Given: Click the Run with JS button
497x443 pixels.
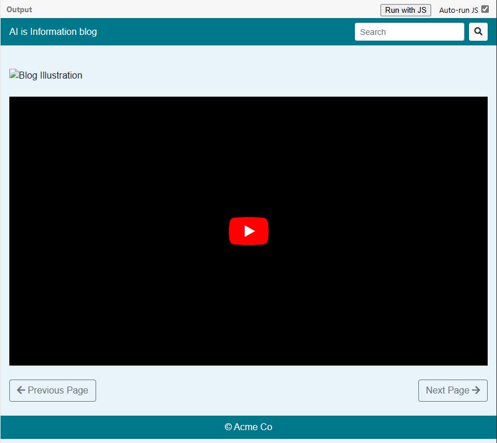Looking at the screenshot, I should (406, 10).
